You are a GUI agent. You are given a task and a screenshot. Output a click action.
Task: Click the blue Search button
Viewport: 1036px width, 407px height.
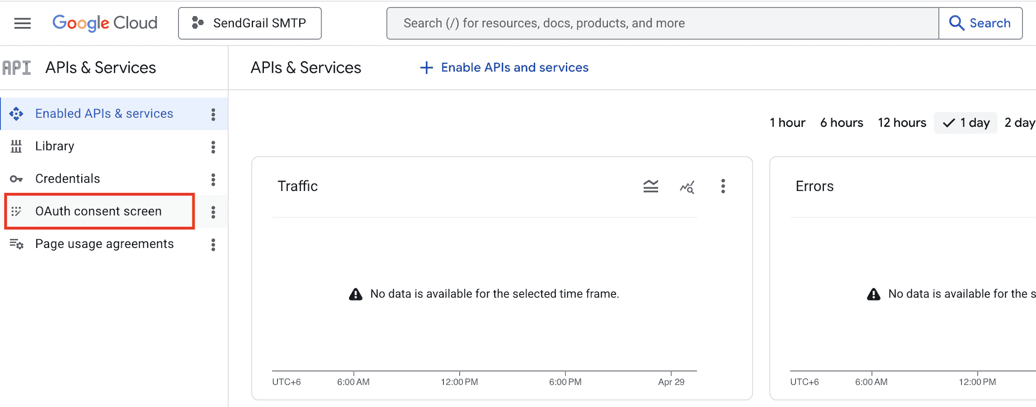pyautogui.click(x=980, y=23)
